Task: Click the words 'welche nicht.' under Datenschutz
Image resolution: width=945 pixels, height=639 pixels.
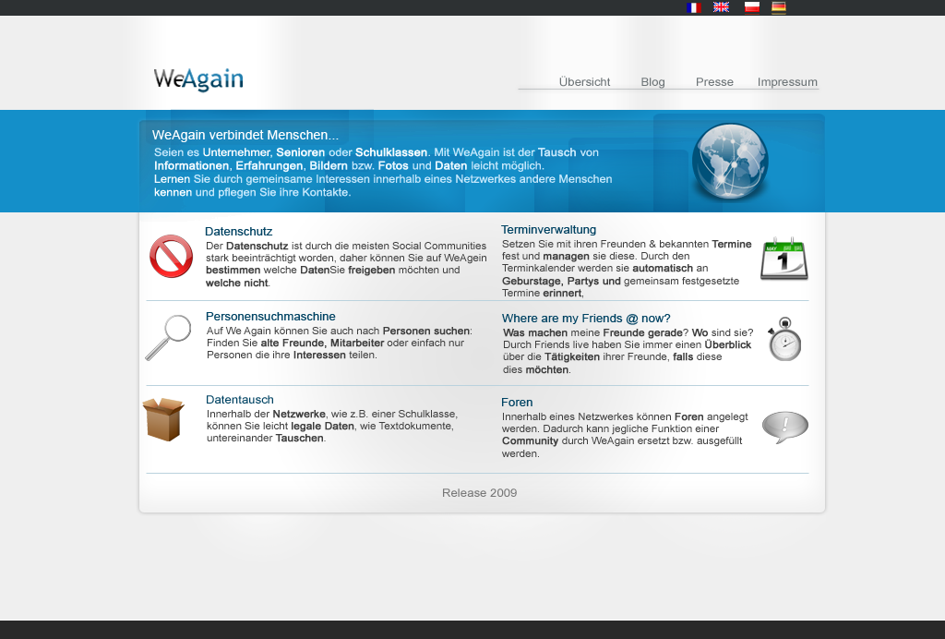Action: click(238, 283)
